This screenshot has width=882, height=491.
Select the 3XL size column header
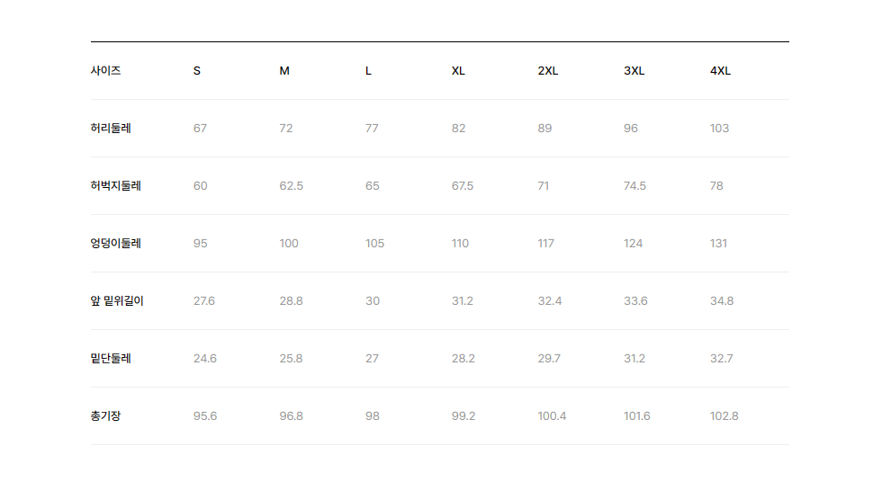coord(634,71)
